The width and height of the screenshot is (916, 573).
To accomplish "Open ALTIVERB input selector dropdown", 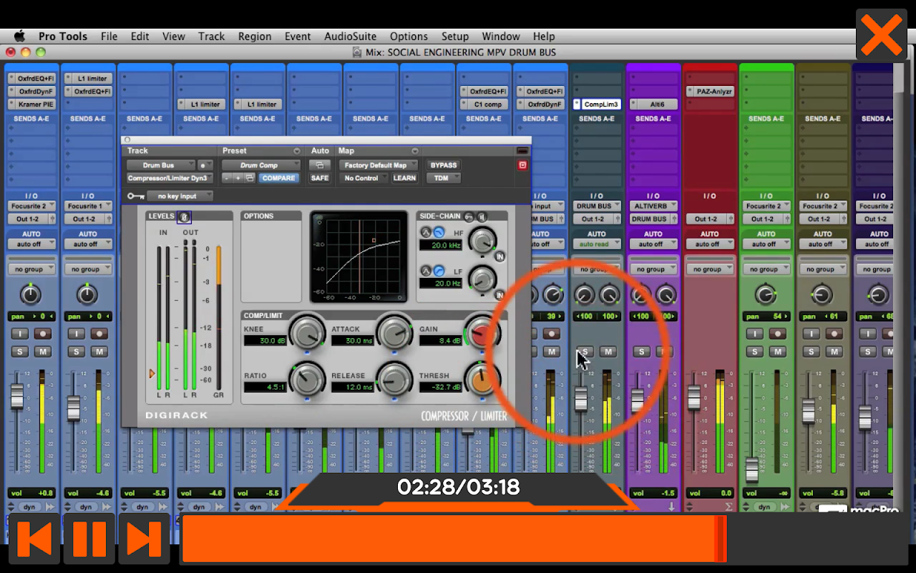I will coord(653,206).
